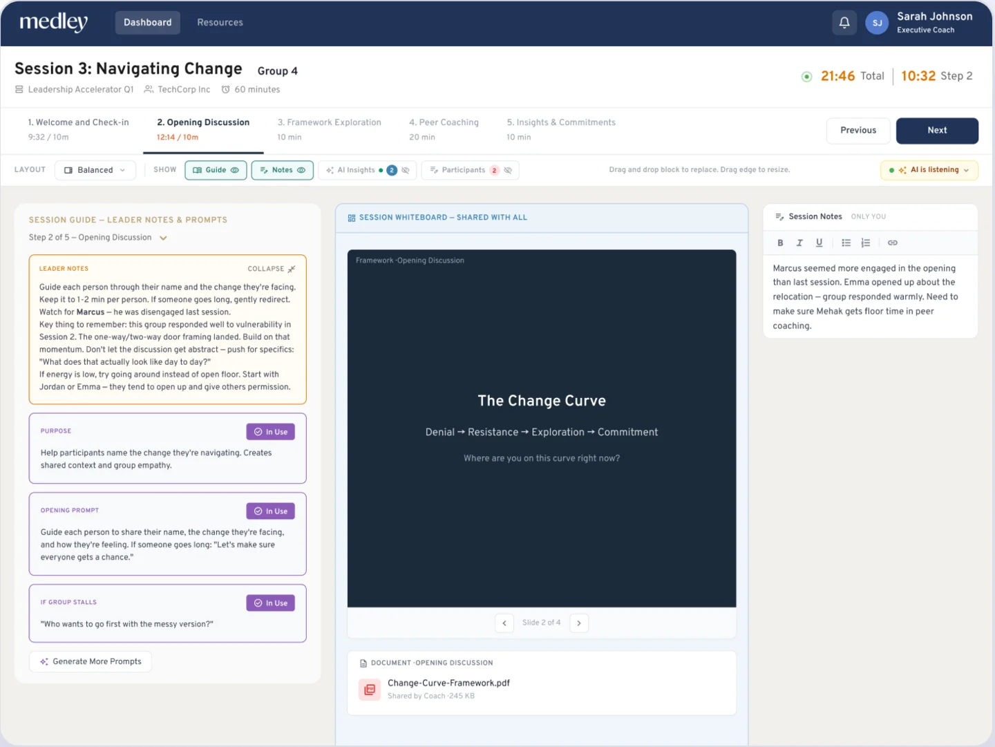Screen dimensions: 995x747
Task: Switch to the Dashboard tab
Action: tap(148, 22)
